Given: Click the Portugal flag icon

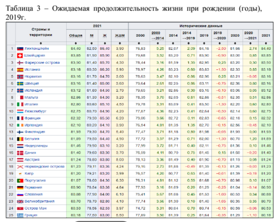Looking at the screenshot, I should point(20,180).
